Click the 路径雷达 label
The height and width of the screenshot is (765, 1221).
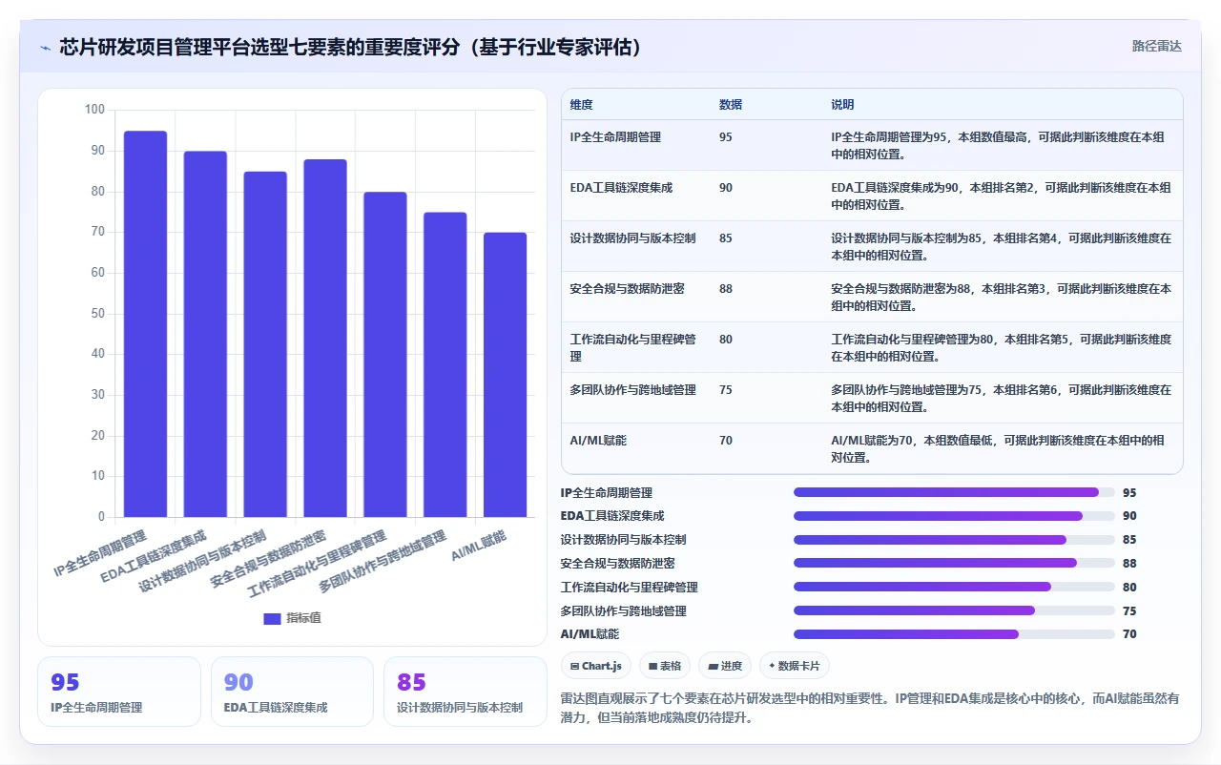[1156, 46]
